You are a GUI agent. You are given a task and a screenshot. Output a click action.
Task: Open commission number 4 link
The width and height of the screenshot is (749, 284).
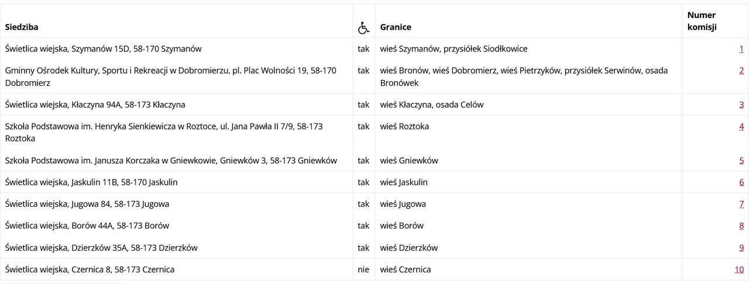pos(741,127)
